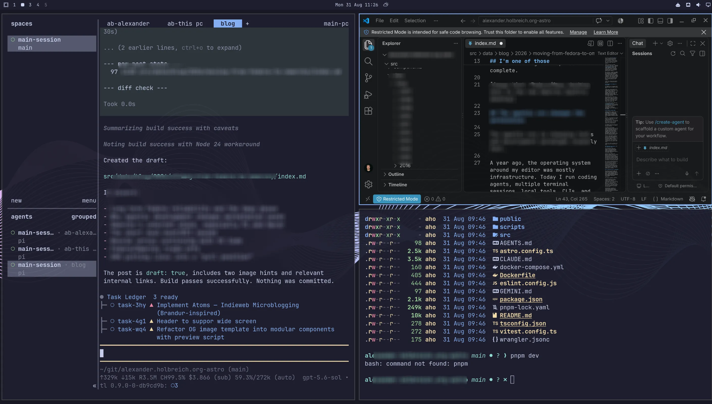Open the Explorer view in the VS Code activity bar
The width and height of the screenshot is (712, 404).
(368, 45)
